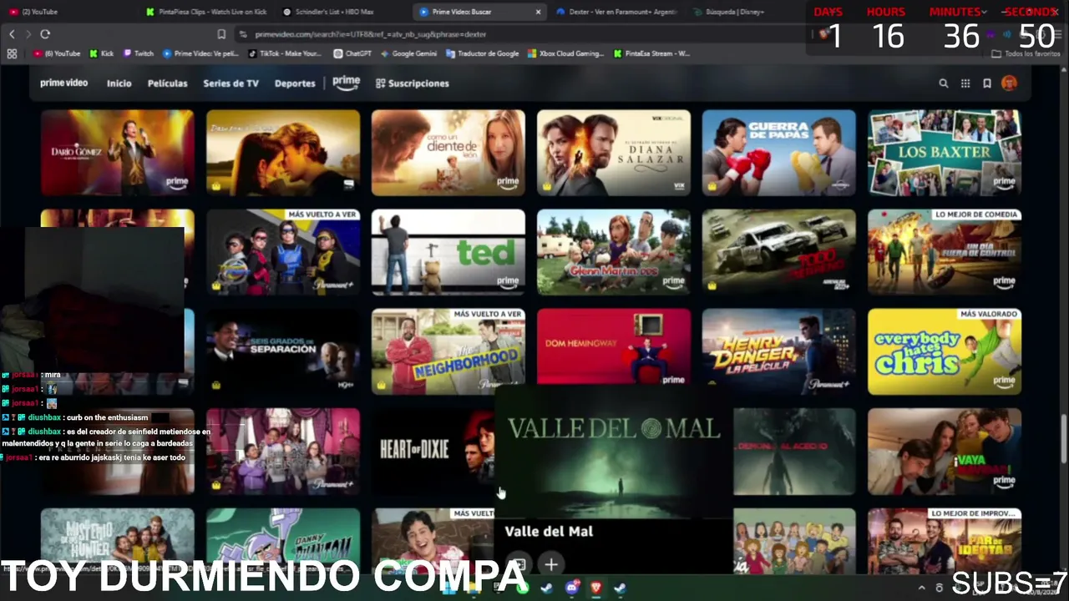Open the Twitch bookmark
This screenshot has width=1069, height=601.
click(x=139, y=53)
